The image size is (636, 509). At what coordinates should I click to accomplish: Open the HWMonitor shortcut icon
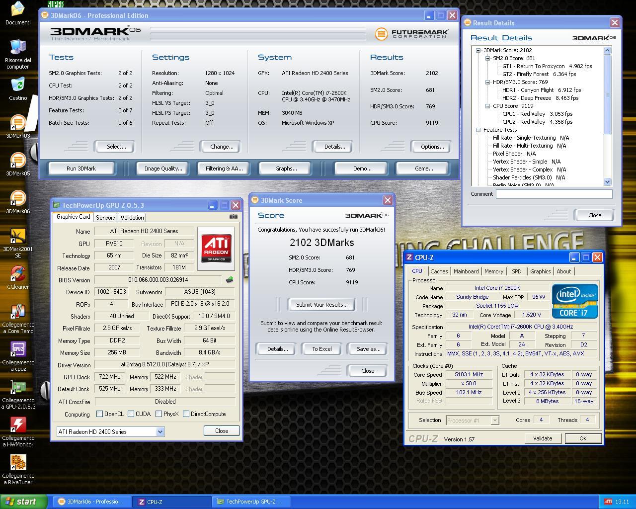(18, 432)
